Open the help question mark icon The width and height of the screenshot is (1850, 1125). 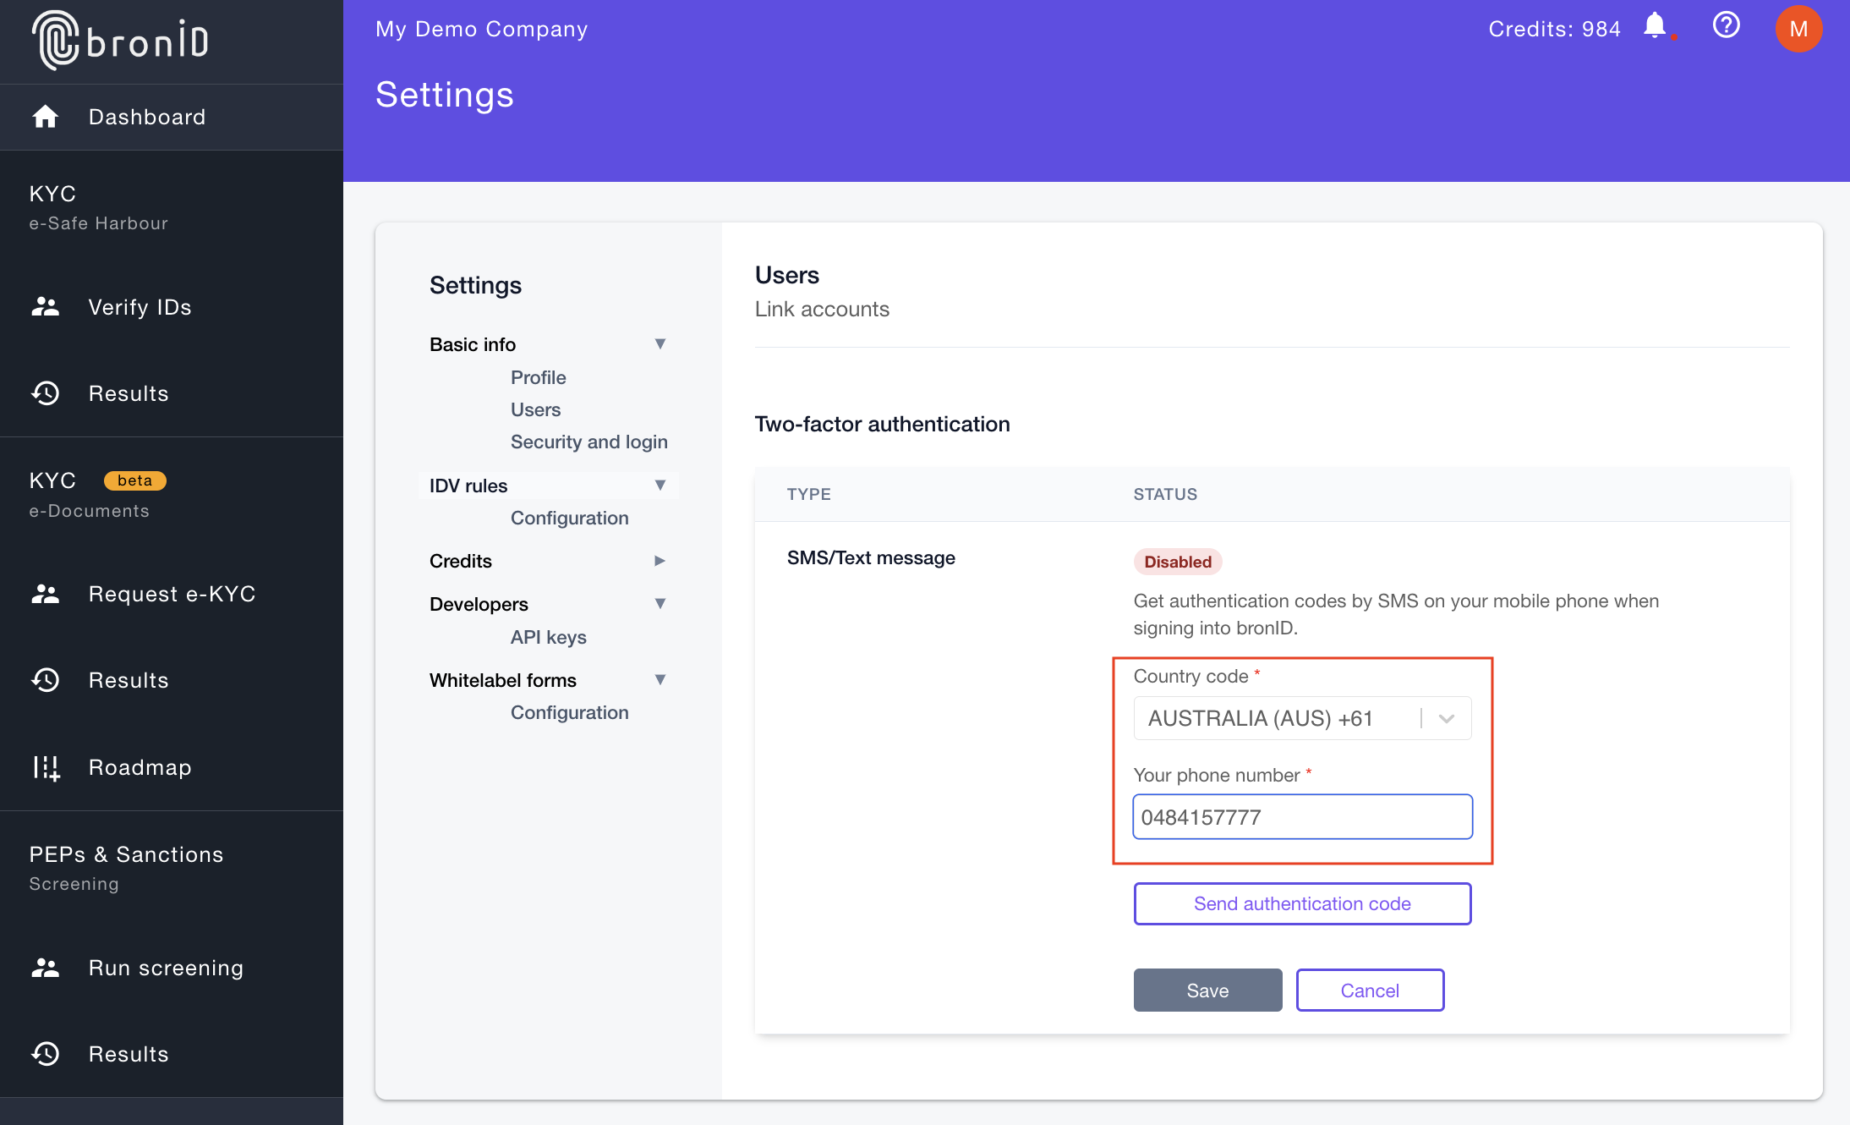pyautogui.click(x=1727, y=27)
